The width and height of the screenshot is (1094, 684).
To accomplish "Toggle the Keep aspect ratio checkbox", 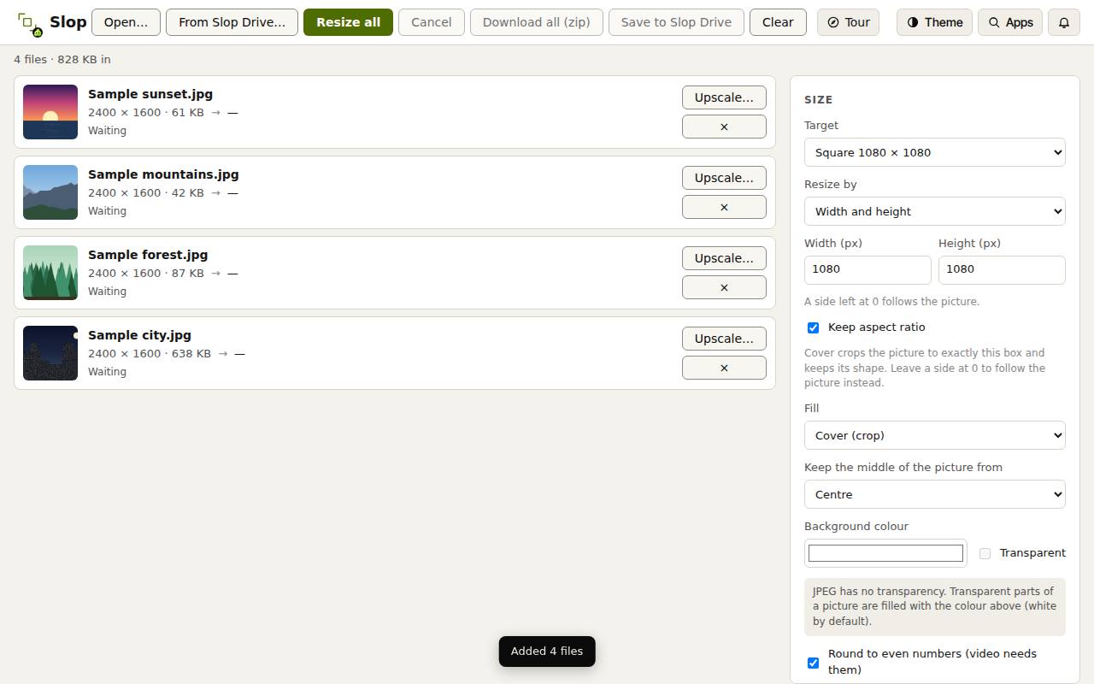I will [813, 327].
